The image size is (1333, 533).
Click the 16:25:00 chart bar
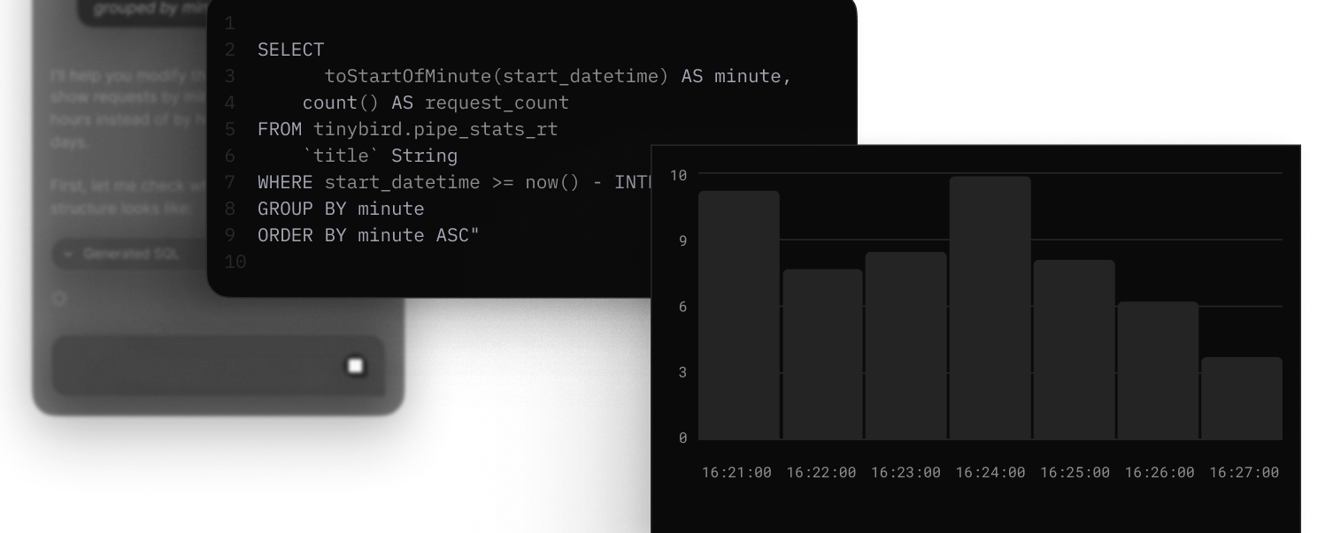pyautogui.click(x=1074, y=349)
